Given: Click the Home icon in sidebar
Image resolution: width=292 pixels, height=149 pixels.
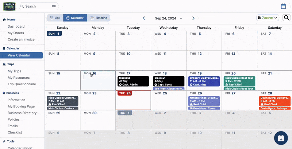Looking at the screenshot, I should 4,20.
